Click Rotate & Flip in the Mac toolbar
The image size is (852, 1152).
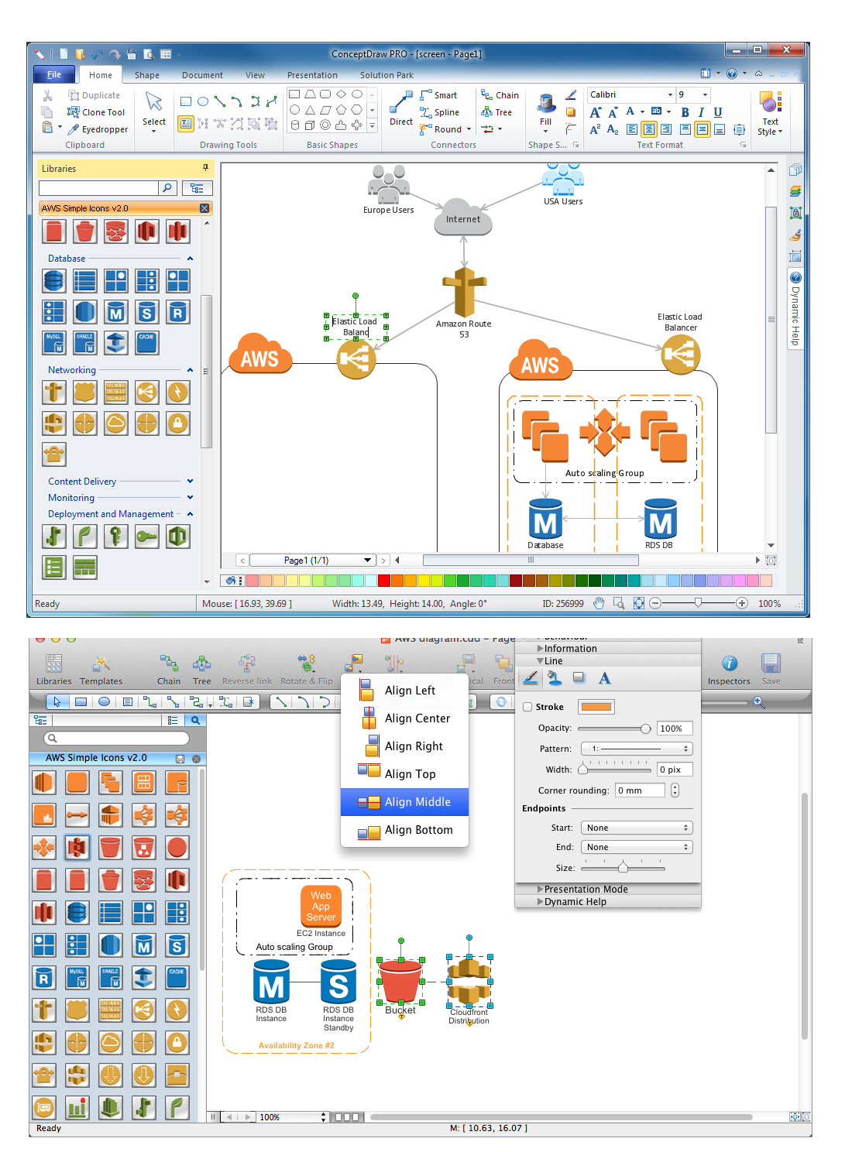307,669
